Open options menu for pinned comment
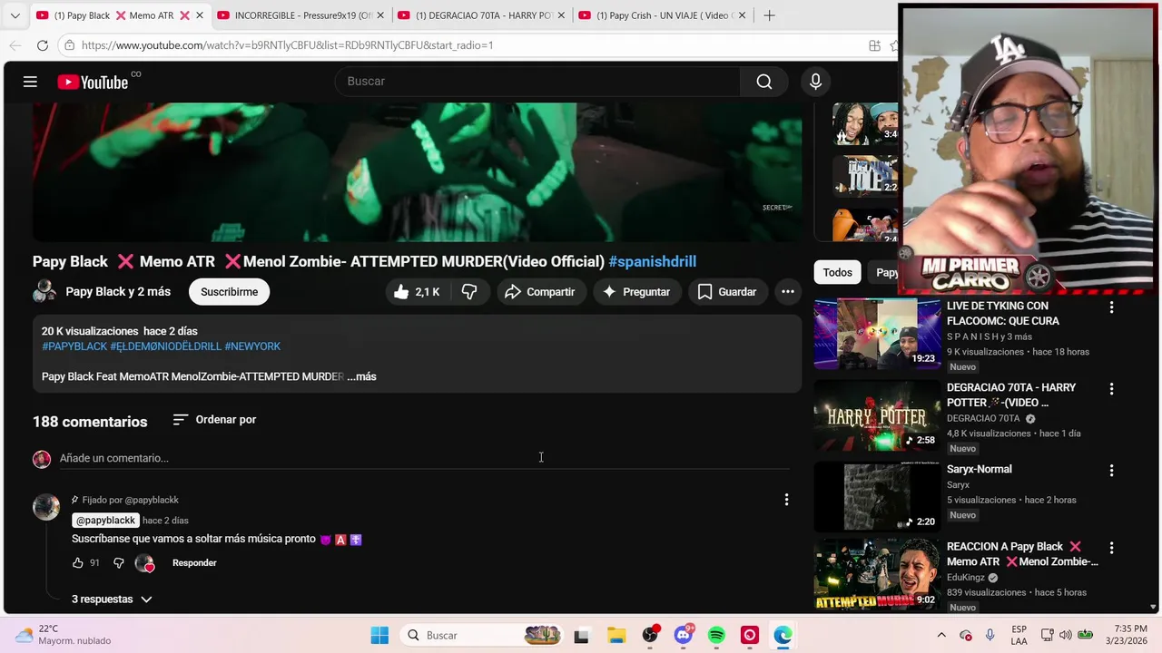 786,500
